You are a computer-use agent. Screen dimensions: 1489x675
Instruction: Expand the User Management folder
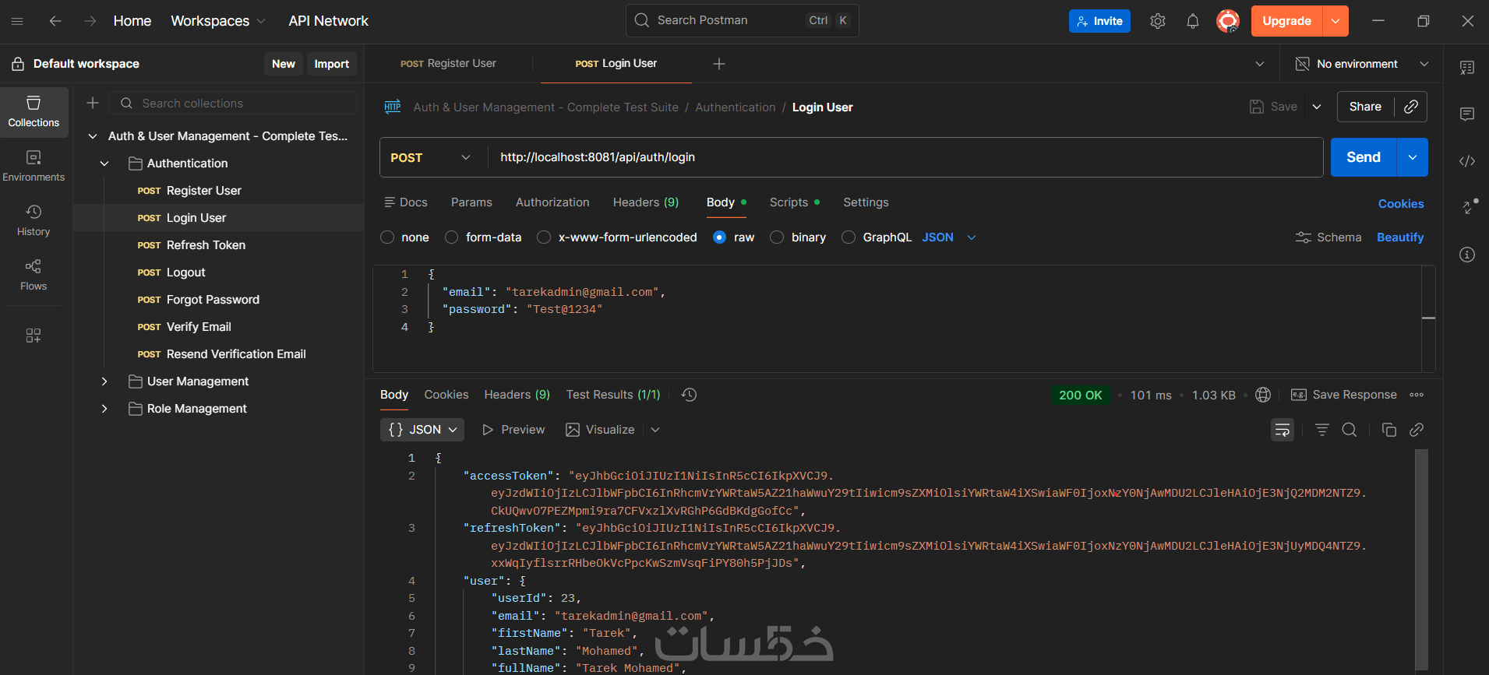pyautogui.click(x=104, y=381)
